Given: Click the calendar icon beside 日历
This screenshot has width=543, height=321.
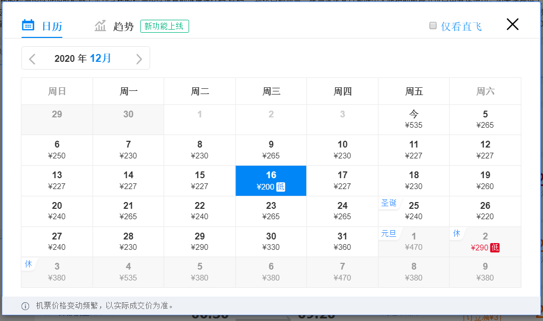Looking at the screenshot, I should [28, 25].
